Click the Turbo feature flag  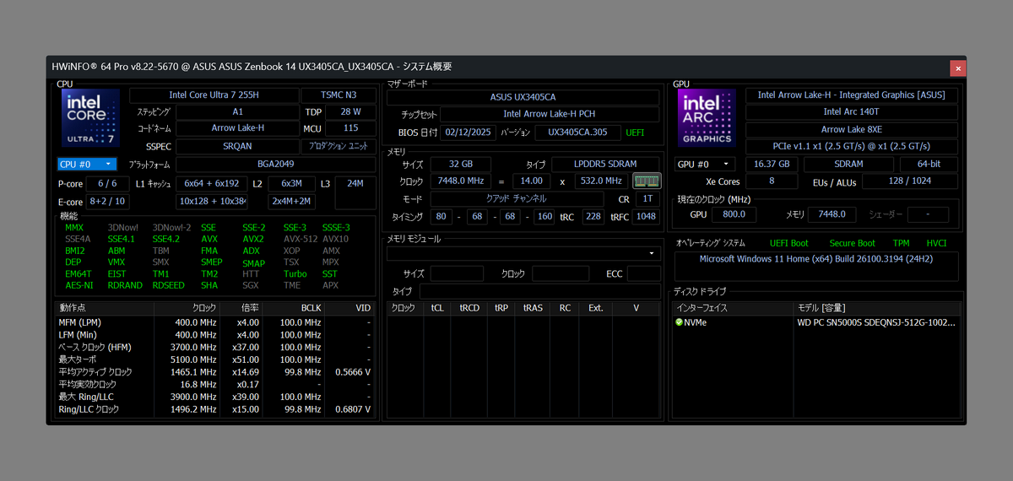[x=295, y=274]
